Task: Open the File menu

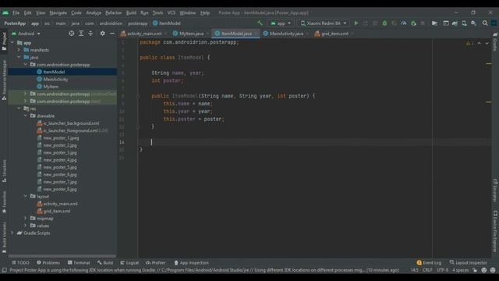Action: pos(16,12)
